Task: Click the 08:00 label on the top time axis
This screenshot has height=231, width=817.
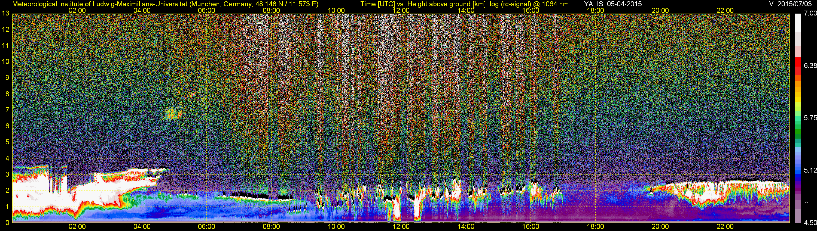Action: 272,10
